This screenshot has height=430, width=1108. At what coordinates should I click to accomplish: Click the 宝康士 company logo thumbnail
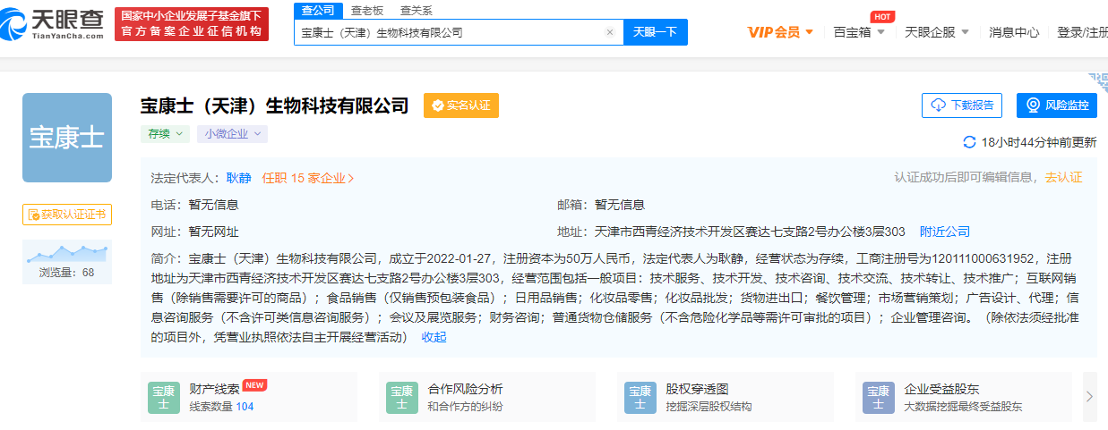coord(67,138)
